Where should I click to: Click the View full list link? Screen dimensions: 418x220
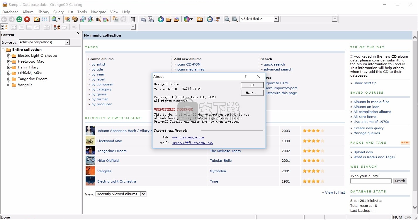tap(335, 192)
